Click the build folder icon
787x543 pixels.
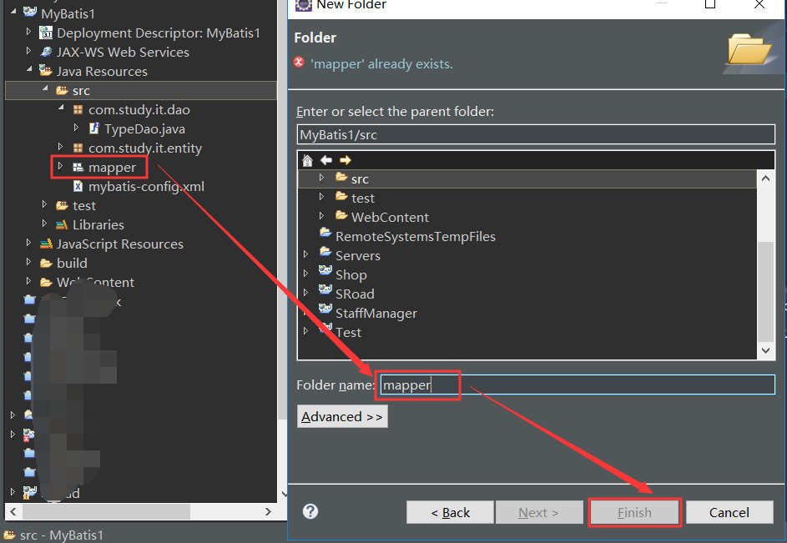[46, 263]
